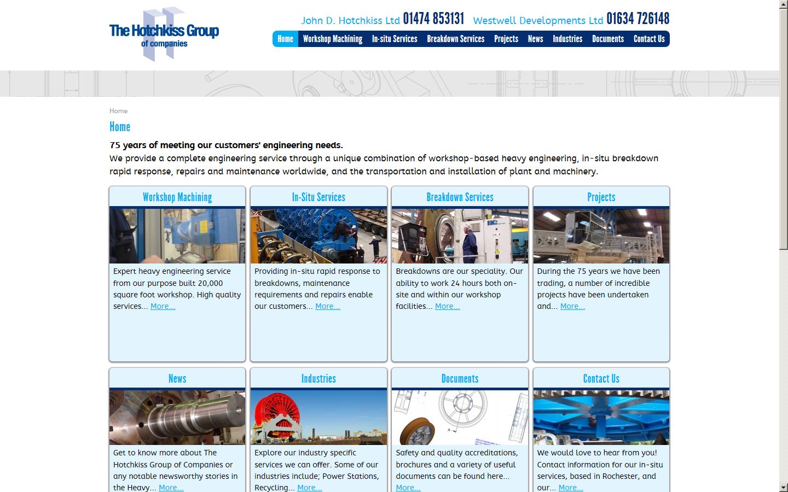Go to Breakdown Services nav item
The image size is (788, 492).
click(x=456, y=39)
